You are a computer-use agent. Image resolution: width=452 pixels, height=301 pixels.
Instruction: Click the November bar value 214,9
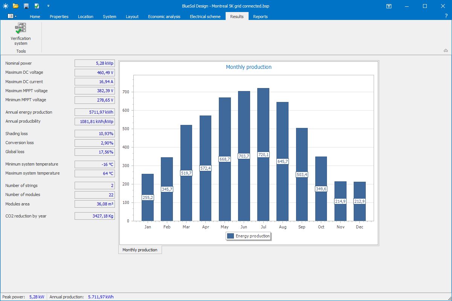point(340,201)
